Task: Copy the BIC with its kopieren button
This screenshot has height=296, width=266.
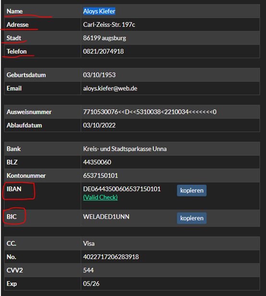Action: pos(192,218)
